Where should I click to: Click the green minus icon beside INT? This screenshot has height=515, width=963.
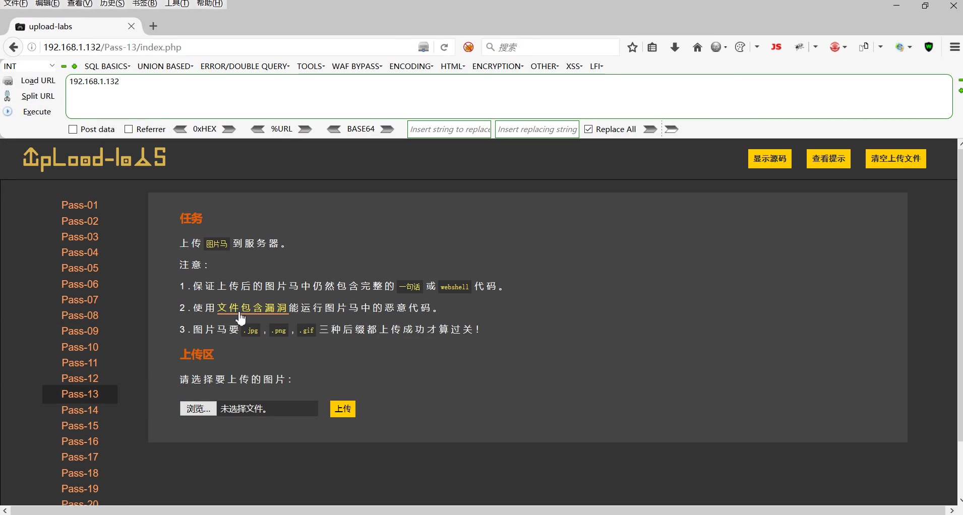click(x=64, y=66)
